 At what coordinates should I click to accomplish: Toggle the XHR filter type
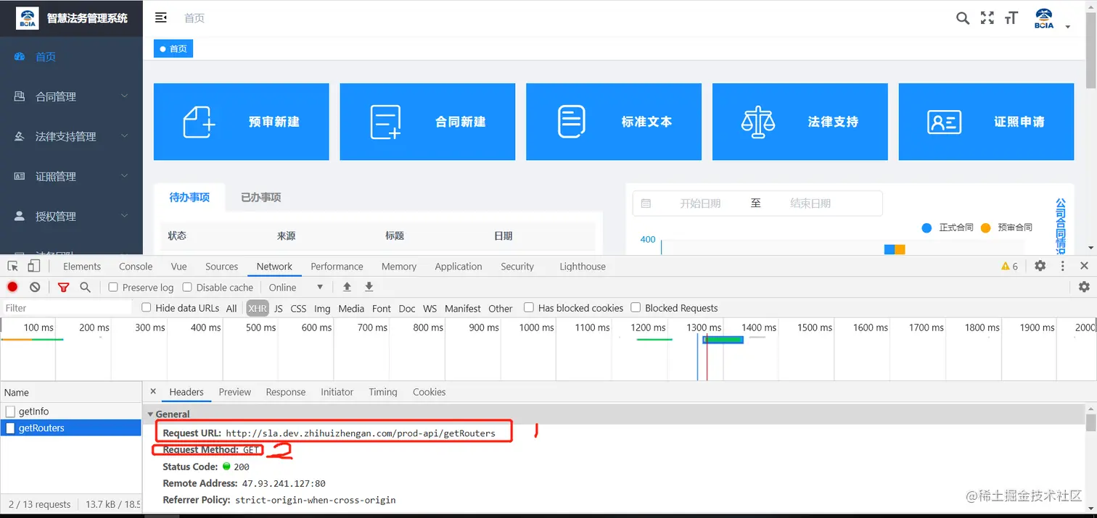point(258,308)
